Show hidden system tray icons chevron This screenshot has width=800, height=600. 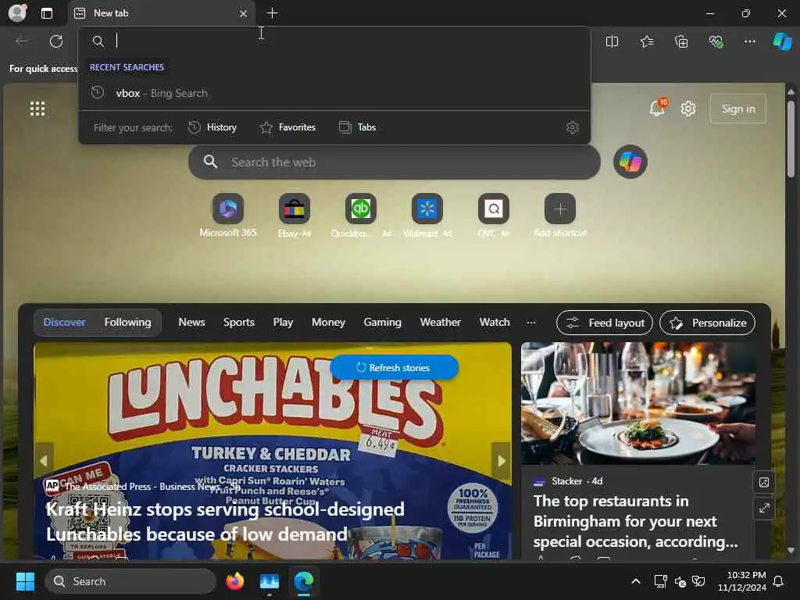point(636,581)
